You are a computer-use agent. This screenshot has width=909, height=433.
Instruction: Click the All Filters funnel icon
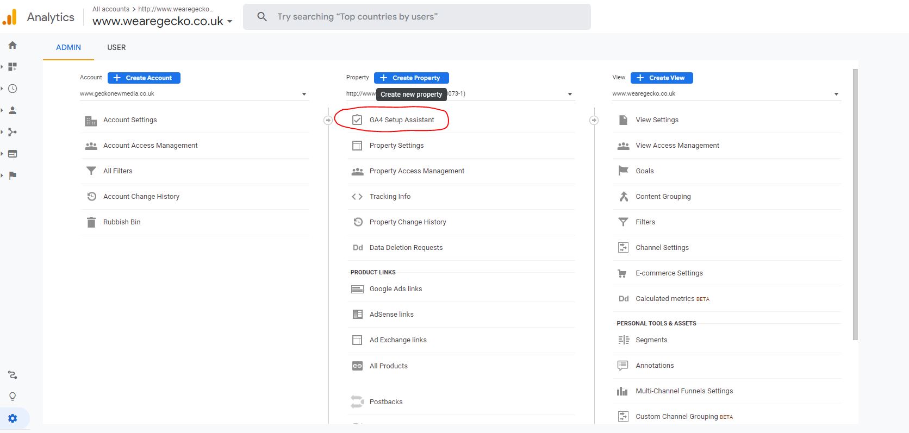(x=91, y=171)
